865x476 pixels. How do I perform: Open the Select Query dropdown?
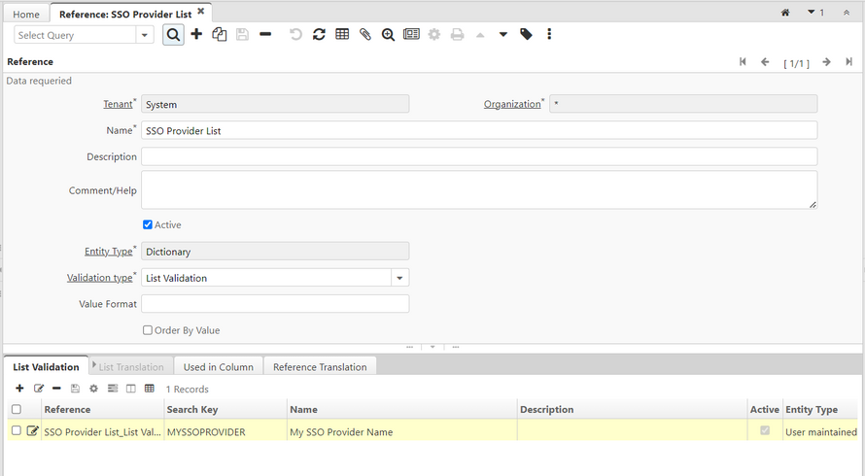pos(145,35)
